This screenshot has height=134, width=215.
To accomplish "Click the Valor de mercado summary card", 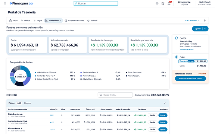I will 68,45.
